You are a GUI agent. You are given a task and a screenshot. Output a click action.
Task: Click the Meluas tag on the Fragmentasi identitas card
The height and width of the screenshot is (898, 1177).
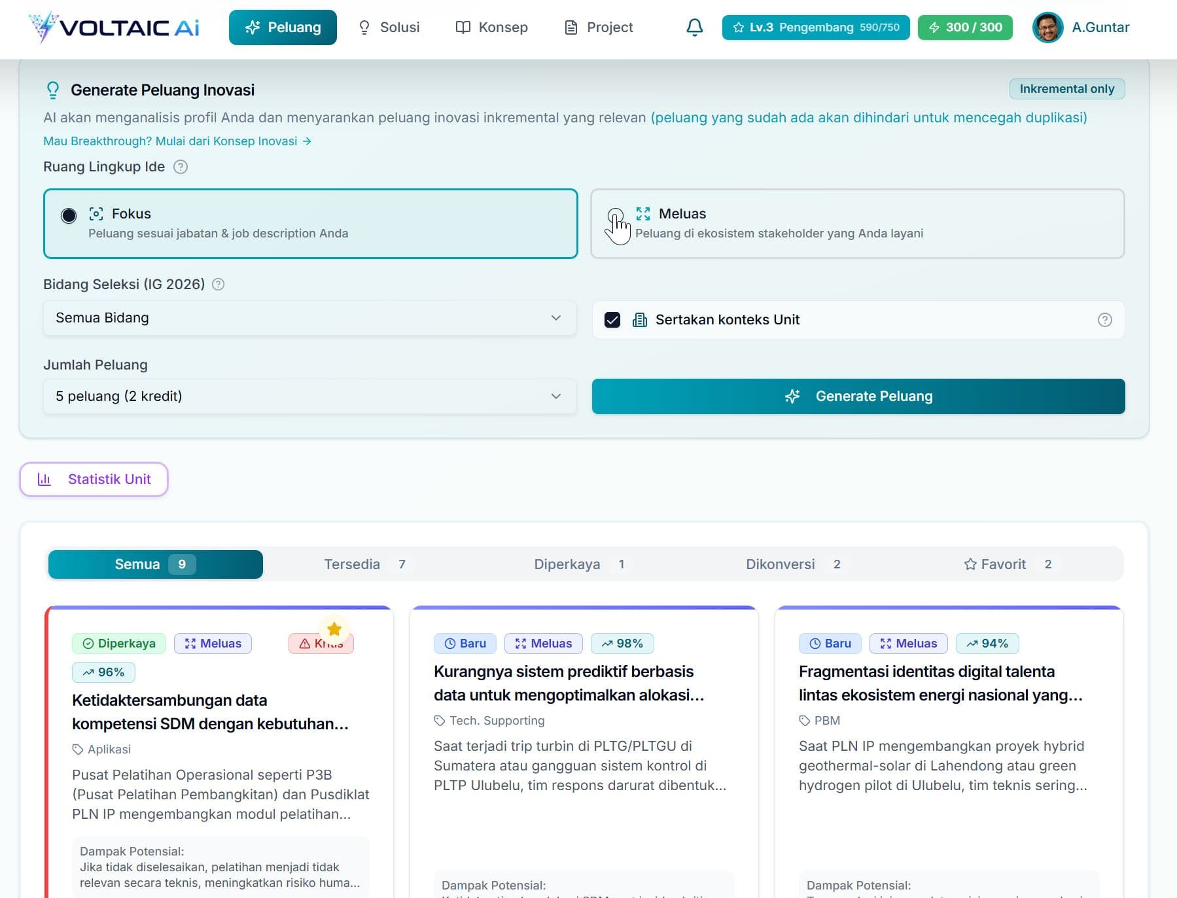(909, 644)
